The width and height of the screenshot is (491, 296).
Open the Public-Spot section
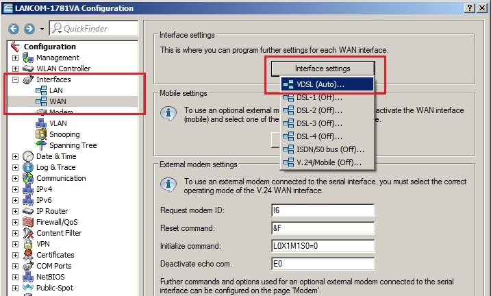coord(55,288)
